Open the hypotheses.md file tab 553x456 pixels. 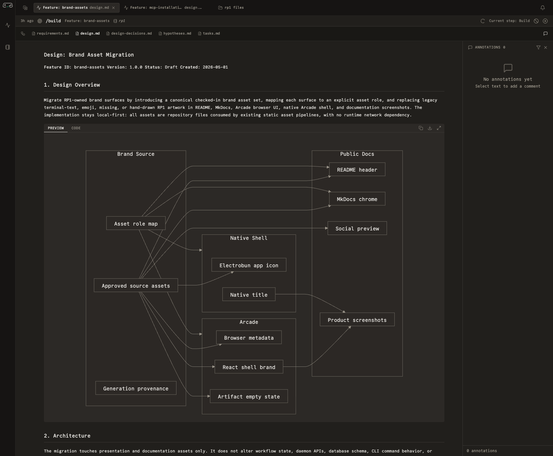point(175,34)
